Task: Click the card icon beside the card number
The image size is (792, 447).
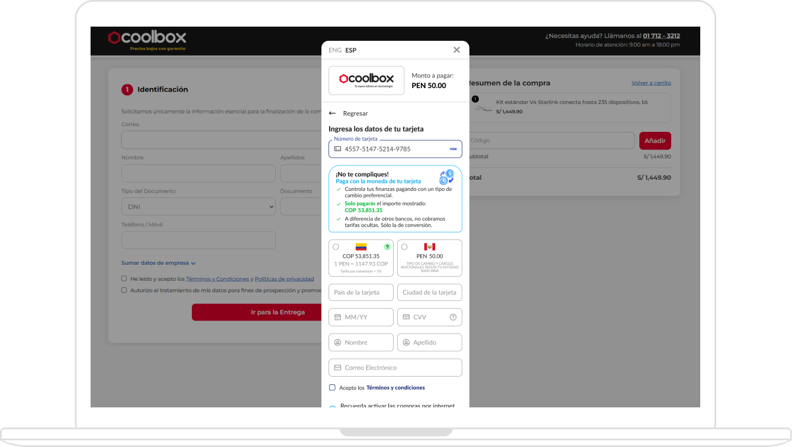Action: tap(337, 149)
